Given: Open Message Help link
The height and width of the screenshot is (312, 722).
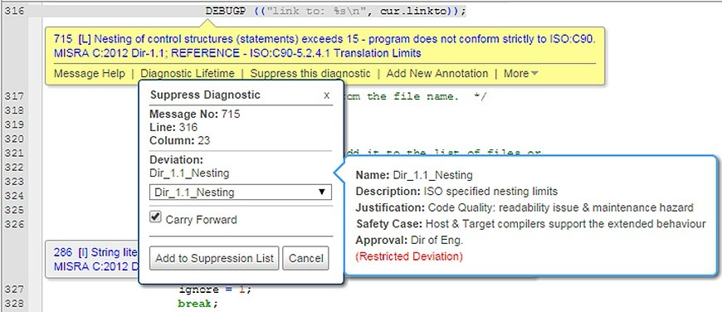Looking at the screenshot, I should (x=90, y=74).
